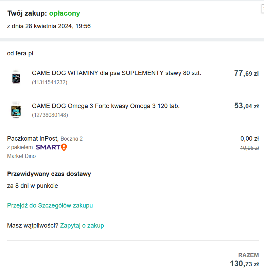The image size is (264, 269).
Task: Click the SMART! package logo
Action: [51, 147]
